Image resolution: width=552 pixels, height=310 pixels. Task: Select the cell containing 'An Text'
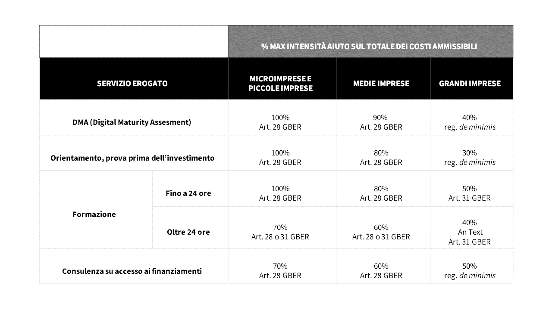click(470, 232)
